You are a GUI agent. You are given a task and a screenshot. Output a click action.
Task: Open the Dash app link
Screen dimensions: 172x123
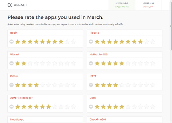[93, 98]
